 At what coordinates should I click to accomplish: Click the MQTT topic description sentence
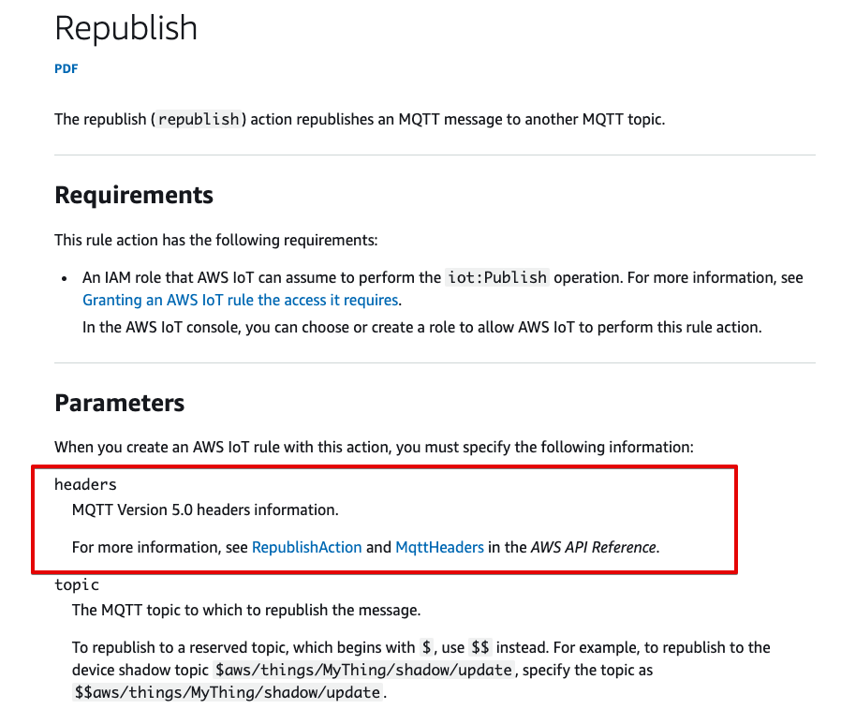[246, 610]
